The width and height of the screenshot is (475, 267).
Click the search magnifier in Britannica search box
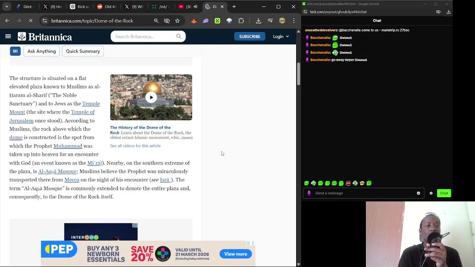click(x=179, y=36)
